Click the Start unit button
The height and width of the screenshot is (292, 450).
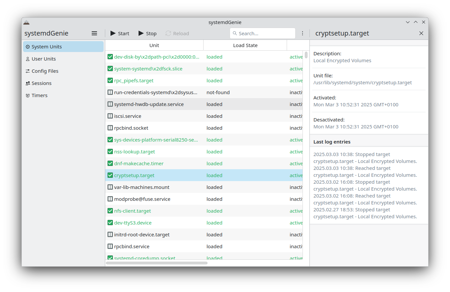coord(120,33)
